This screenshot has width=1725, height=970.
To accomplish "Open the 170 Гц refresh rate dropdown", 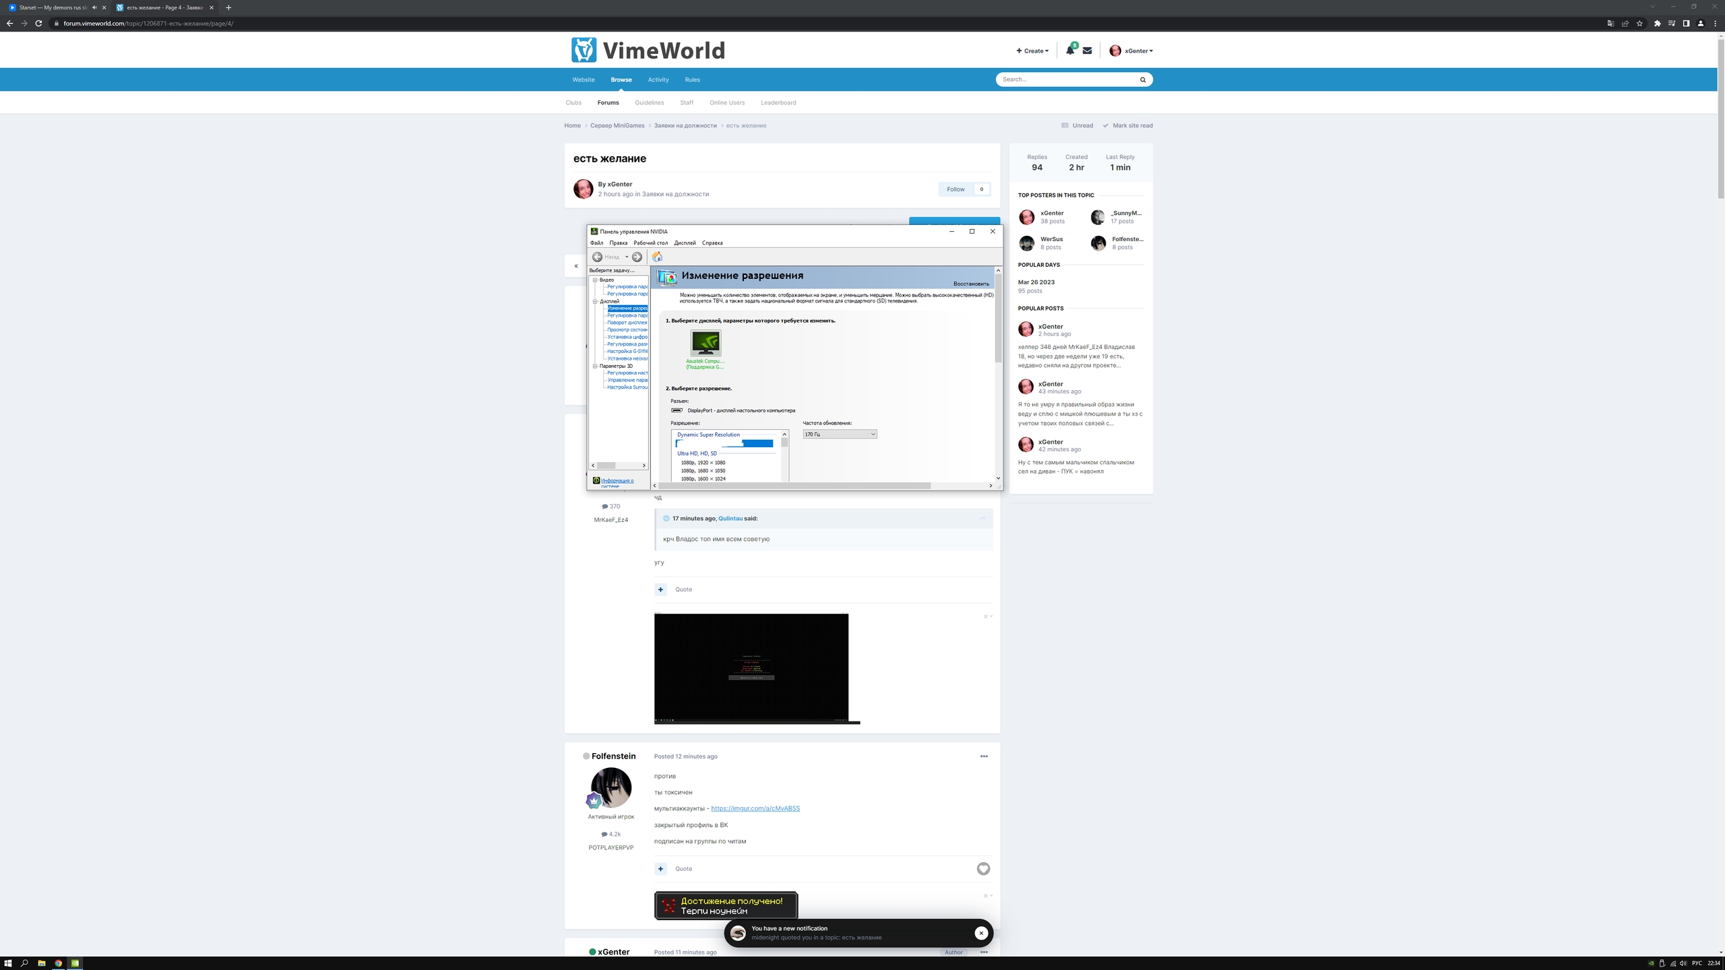I will 840,434.
